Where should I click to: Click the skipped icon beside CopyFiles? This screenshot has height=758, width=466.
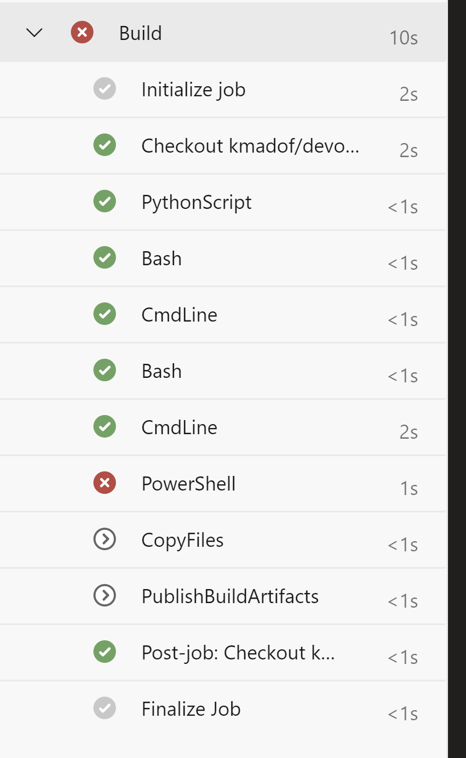(x=105, y=539)
